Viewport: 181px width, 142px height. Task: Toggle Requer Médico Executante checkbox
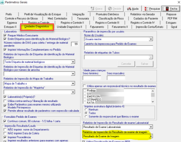tap(5, 36)
